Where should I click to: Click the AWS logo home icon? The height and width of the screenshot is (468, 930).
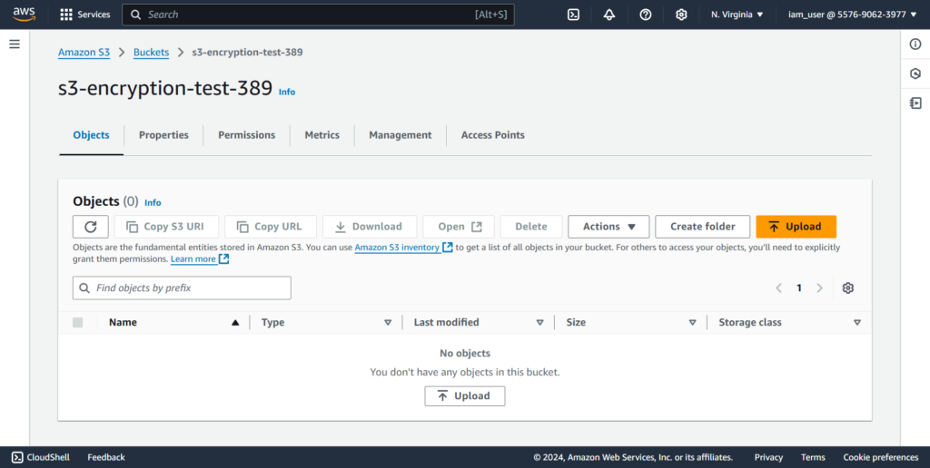[x=24, y=15]
